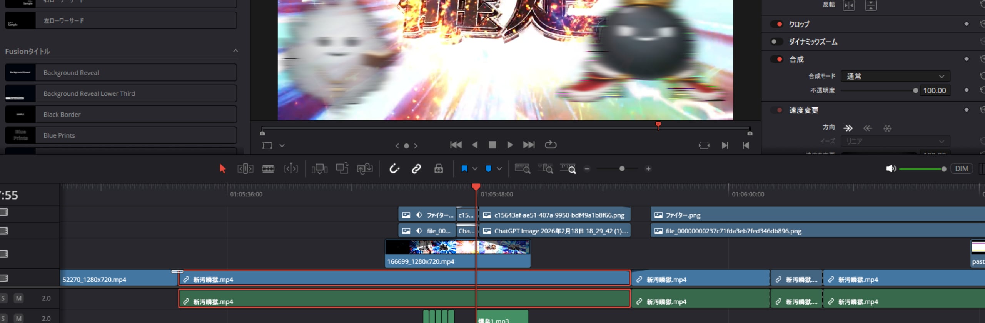Adjust the monitor volume slider handle
Screen dimensions: 985x323
(943, 169)
